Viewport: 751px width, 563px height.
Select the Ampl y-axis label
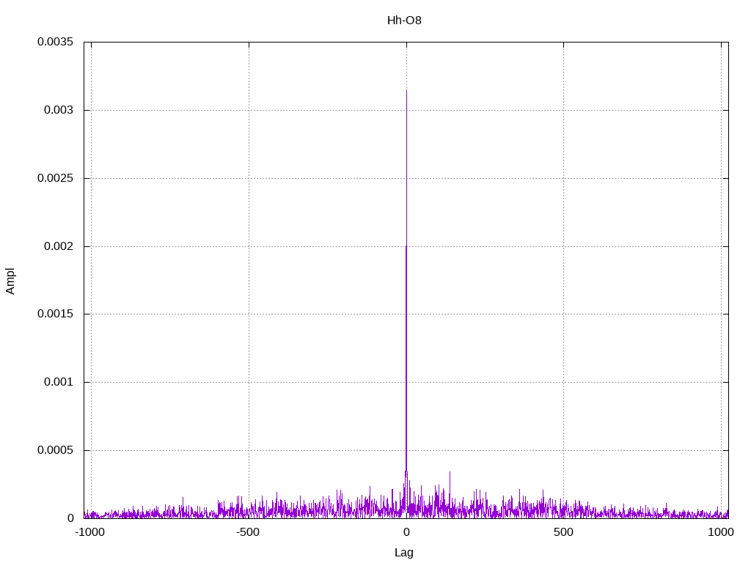pyautogui.click(x=10, y=281)
